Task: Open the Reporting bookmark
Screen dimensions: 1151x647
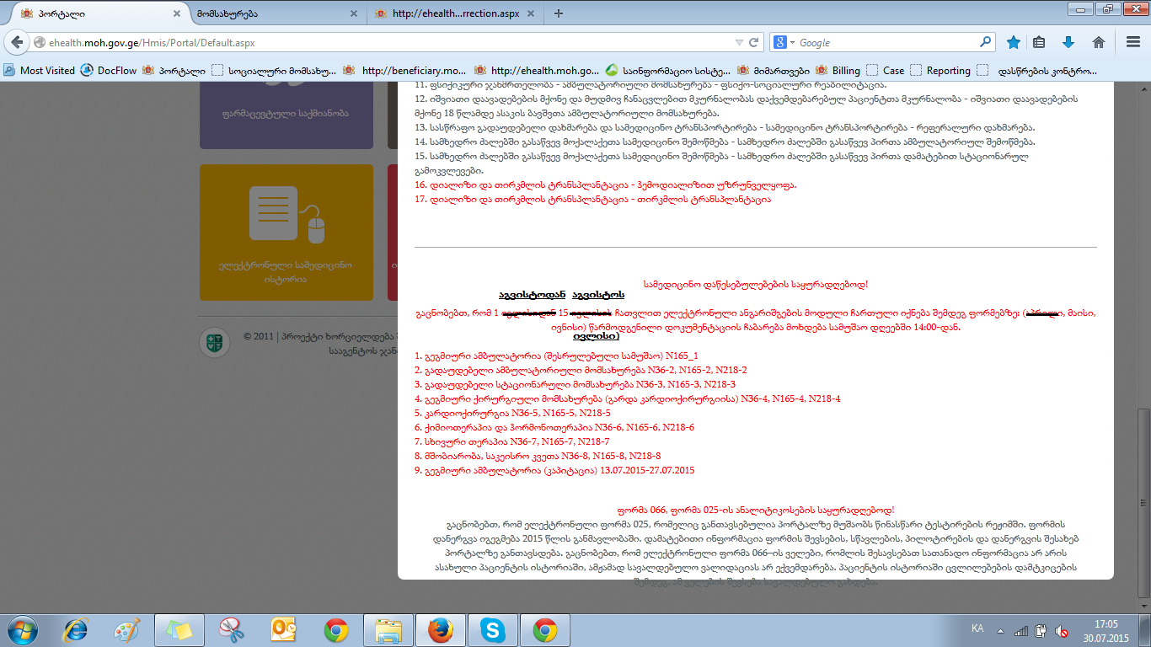Action: point(940,71)
